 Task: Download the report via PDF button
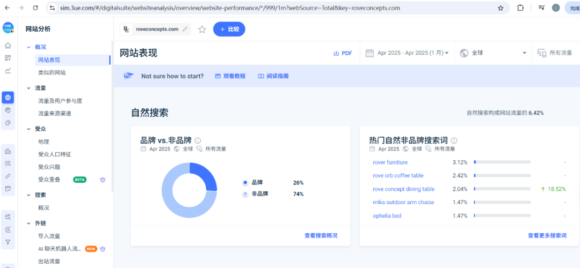[343, 53]
